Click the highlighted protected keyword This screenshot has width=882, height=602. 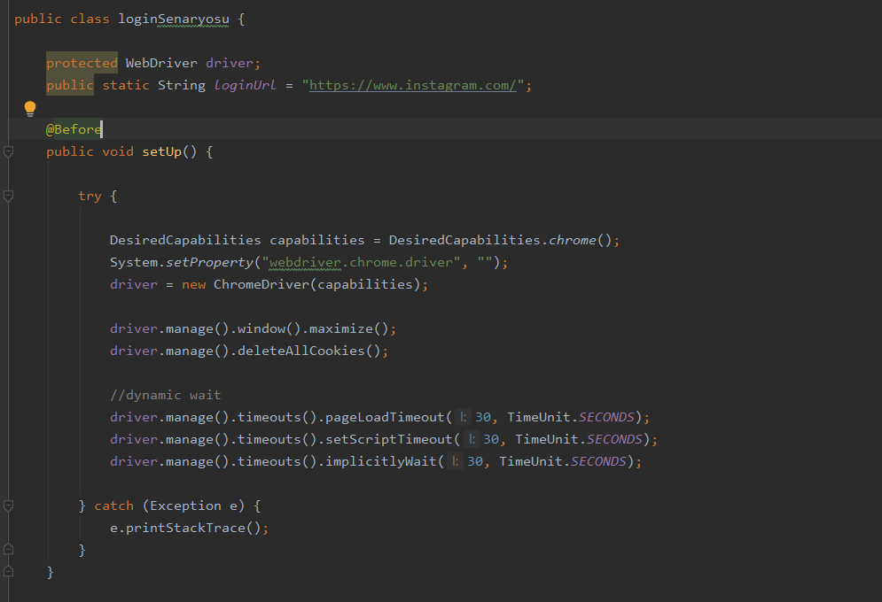point(82,62)
